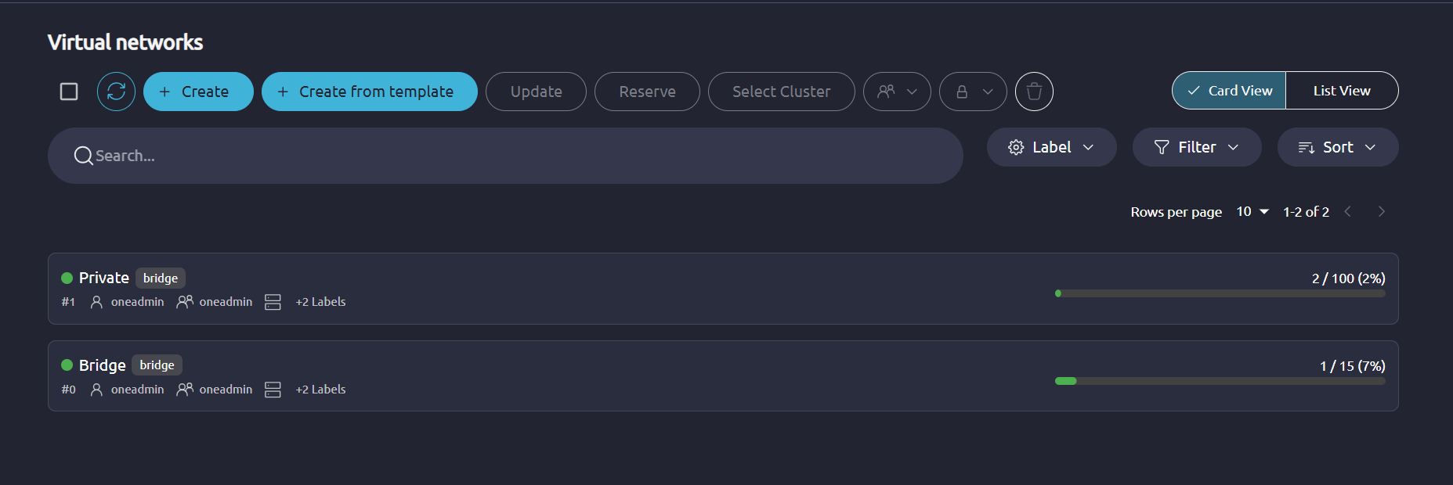Image resolution: width=1453 pixels, height=485 pixels.
Task: Open the Filter dropdown
Action: [1197, 147]
